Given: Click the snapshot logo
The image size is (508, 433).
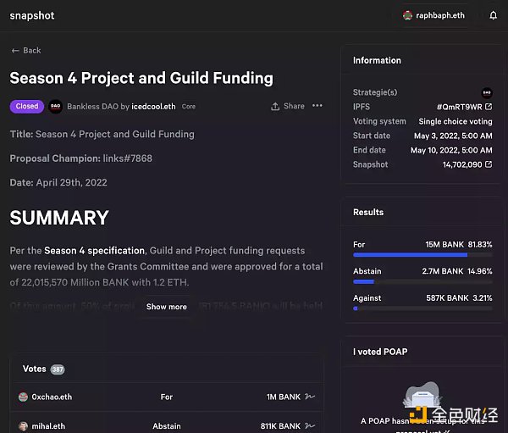Looking at the screenshot, I should [x=32, y=15].
